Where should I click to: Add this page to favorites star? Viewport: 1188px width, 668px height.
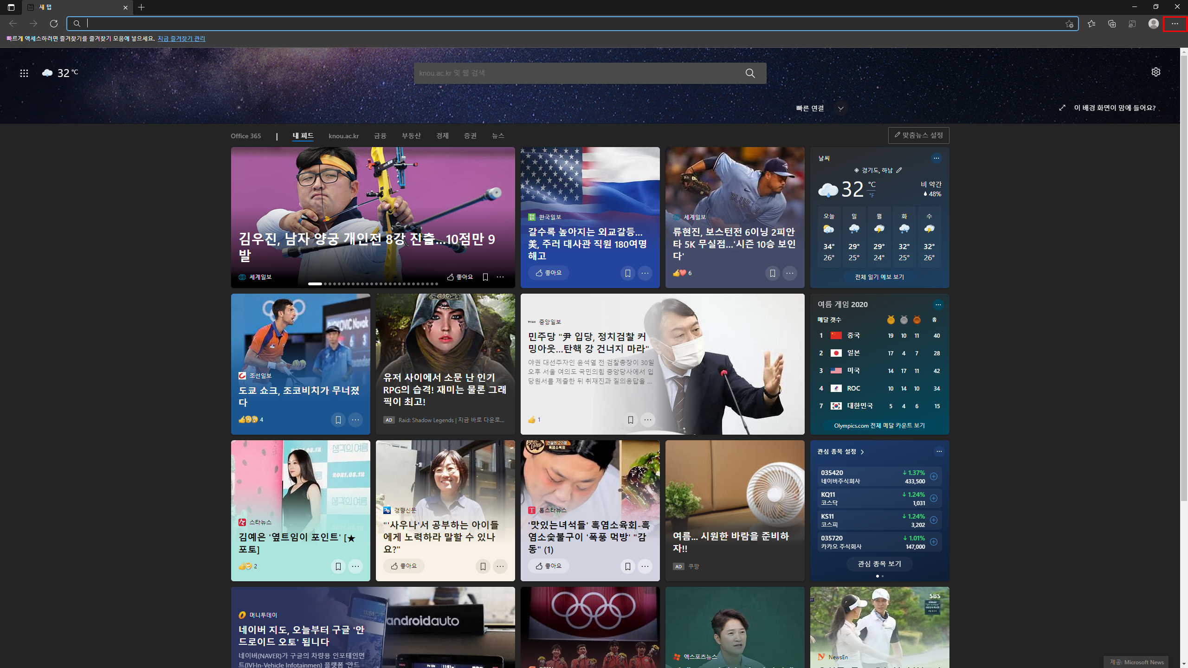click(1069, 24)
